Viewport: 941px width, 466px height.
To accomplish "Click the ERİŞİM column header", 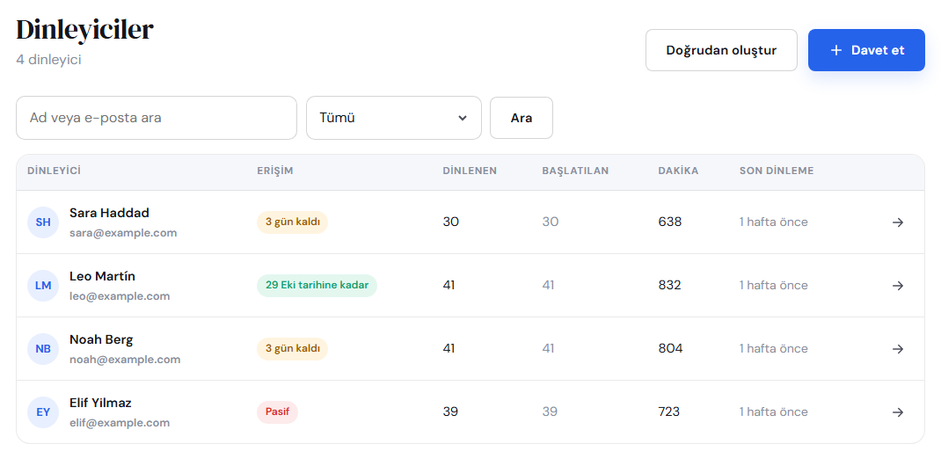I will 275,171.
